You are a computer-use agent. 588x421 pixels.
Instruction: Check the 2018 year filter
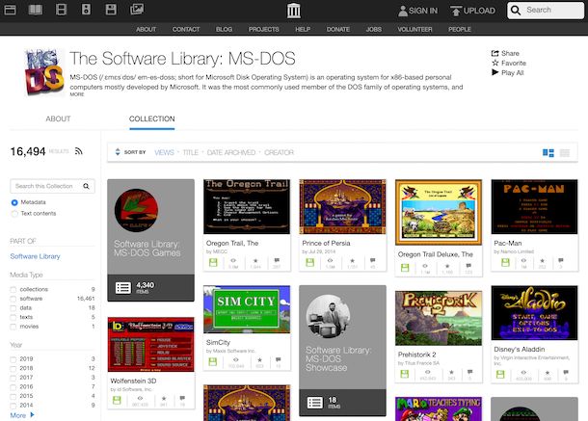coord(13,369)
